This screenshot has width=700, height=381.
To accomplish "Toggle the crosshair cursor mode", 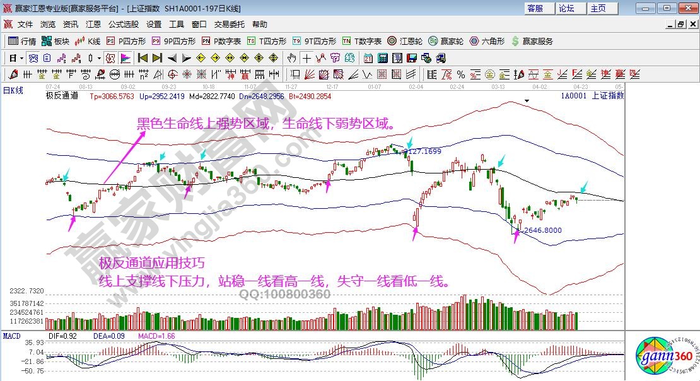I will pos(306,58).
